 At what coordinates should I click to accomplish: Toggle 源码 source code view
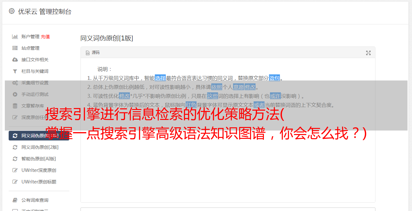93,53
